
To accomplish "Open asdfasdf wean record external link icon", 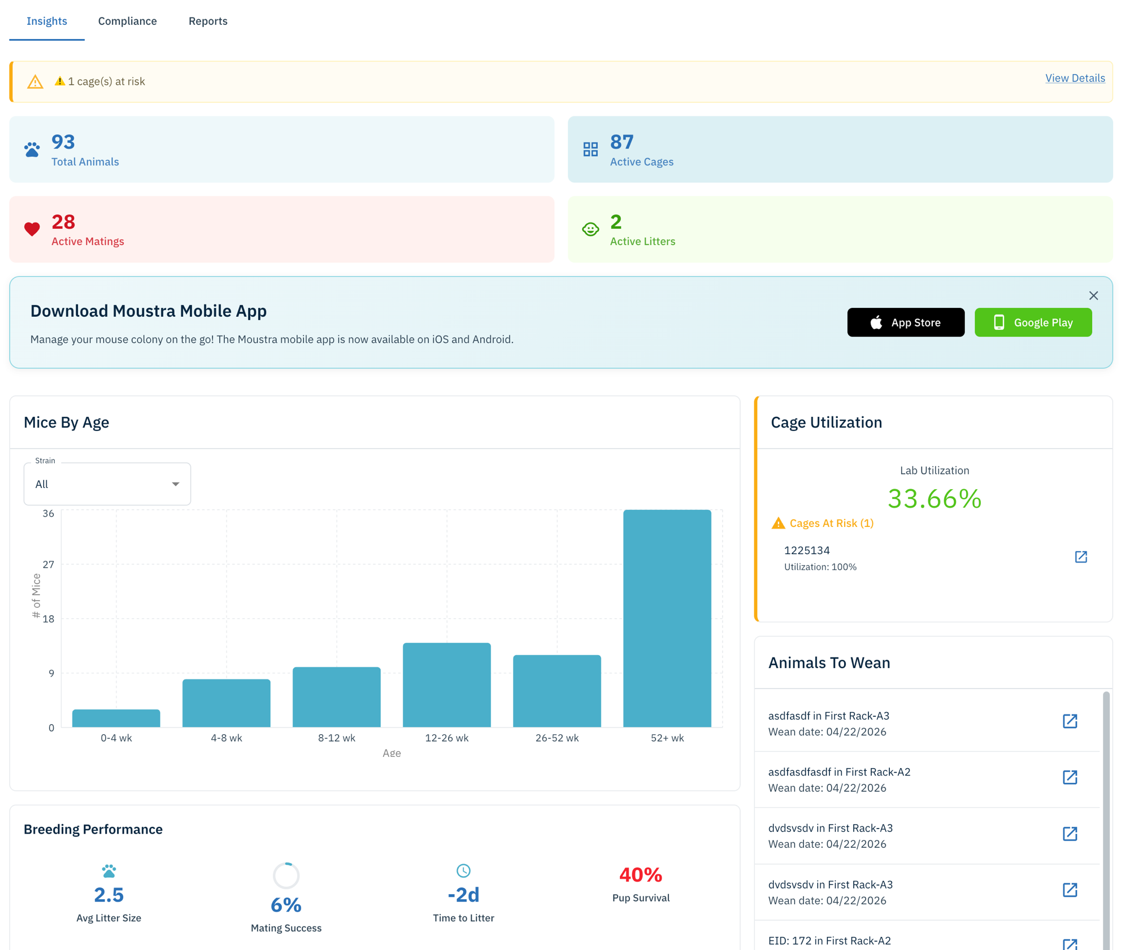I will coord(1070,721).
